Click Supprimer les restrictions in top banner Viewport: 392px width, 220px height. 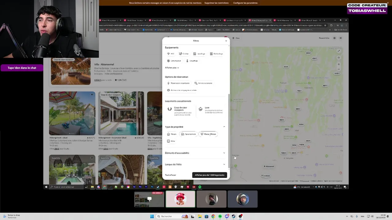[217, 3]
